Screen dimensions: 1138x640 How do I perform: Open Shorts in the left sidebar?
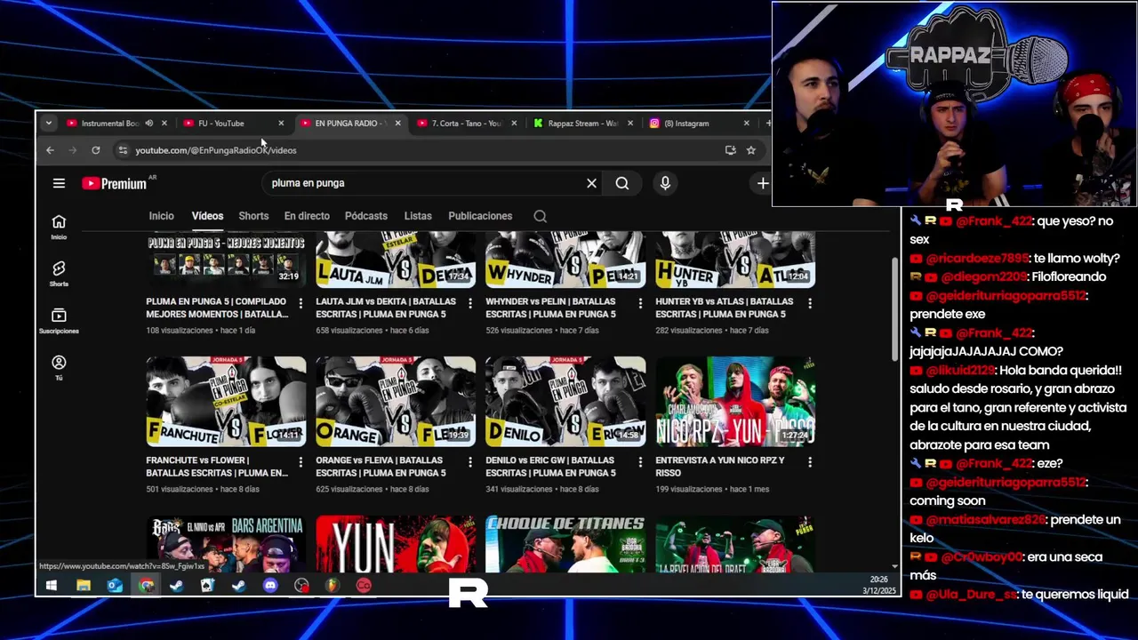[x=59, y=274]
